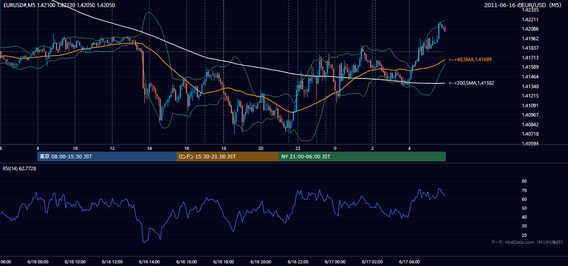The height and width of the screenshot is (266, 568).
Task: Click price level 1.41215 on the axis
Action: [531, 96]
